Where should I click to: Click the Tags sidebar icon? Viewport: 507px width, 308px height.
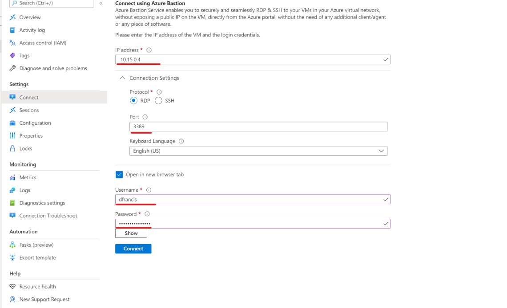click(12, 55)
